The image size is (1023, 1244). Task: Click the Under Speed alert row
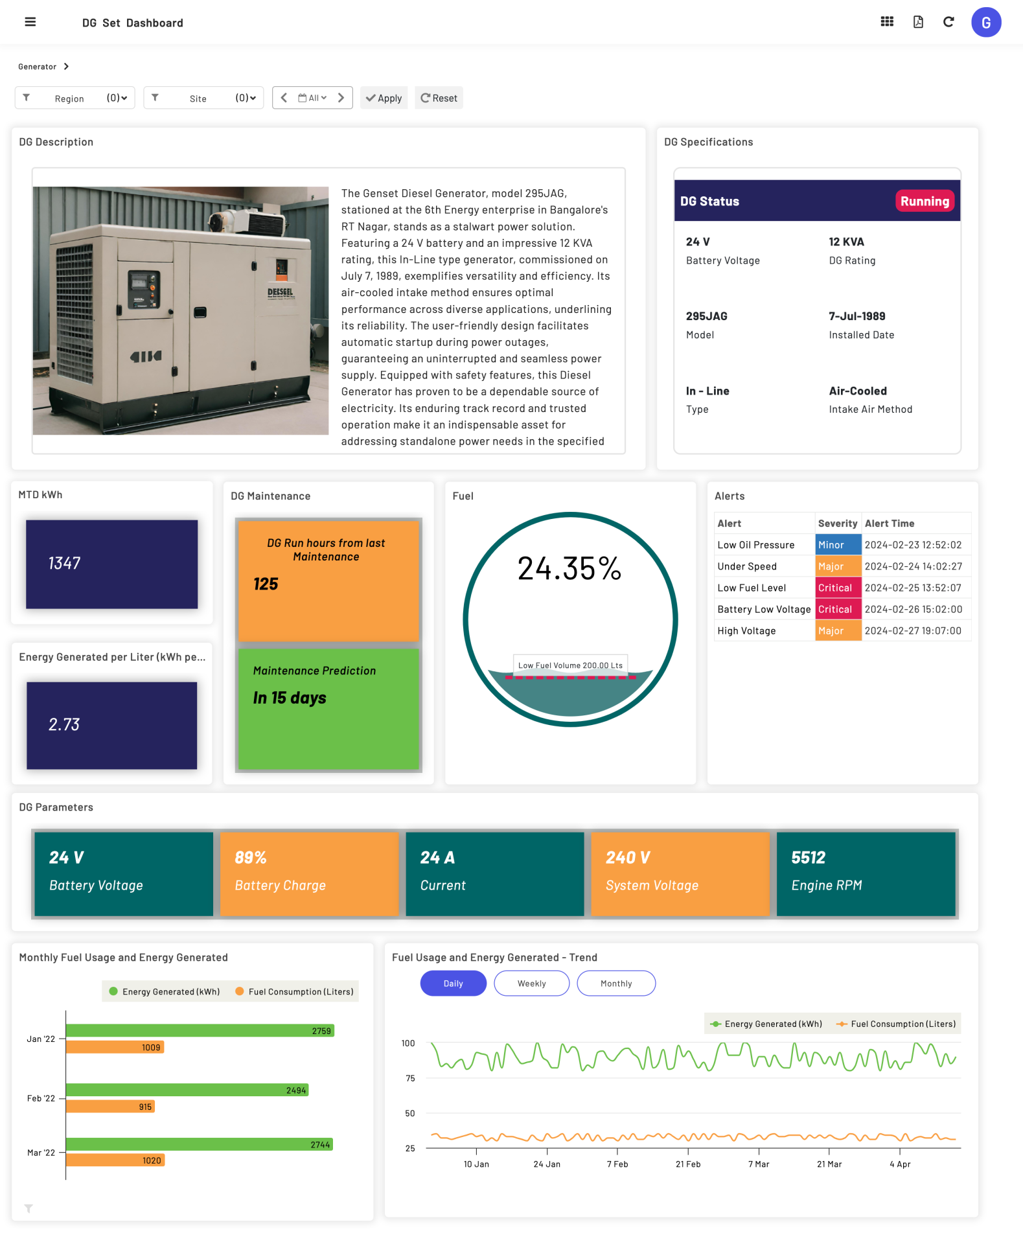(x=842, y=566)
